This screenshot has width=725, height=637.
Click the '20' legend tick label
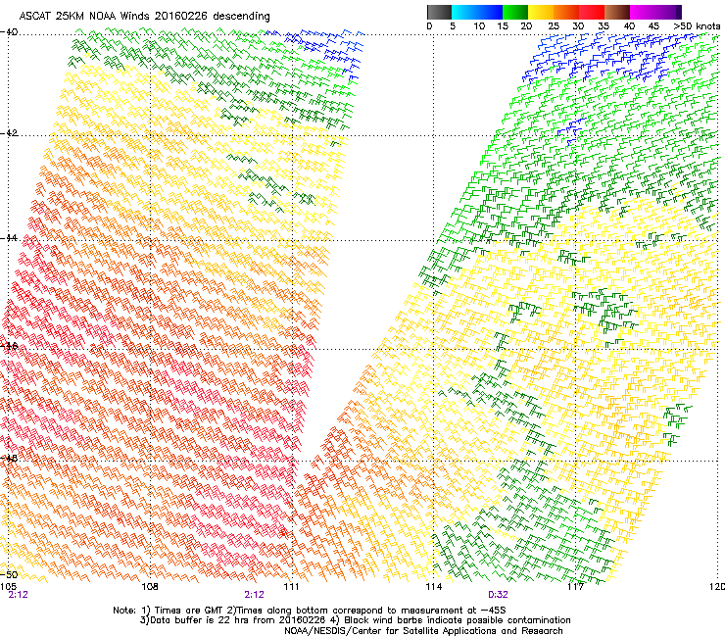click(527, 26)
